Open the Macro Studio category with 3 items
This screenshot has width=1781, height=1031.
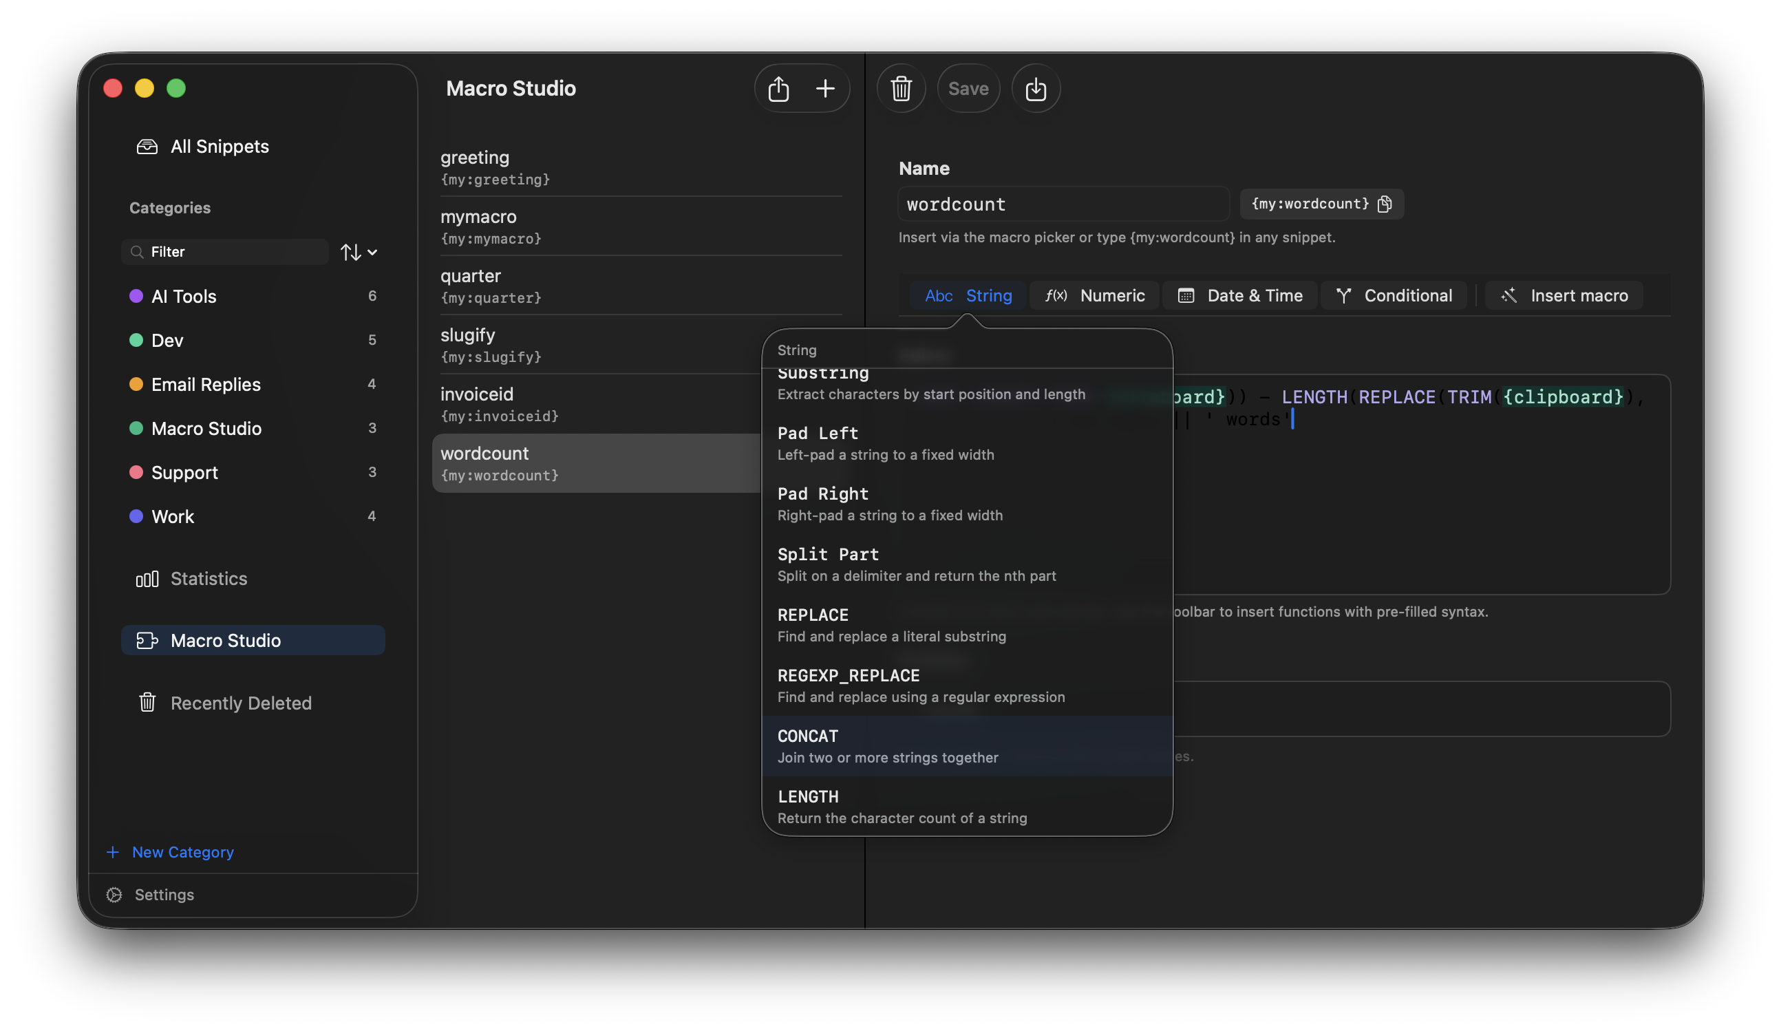pos(253,428)
